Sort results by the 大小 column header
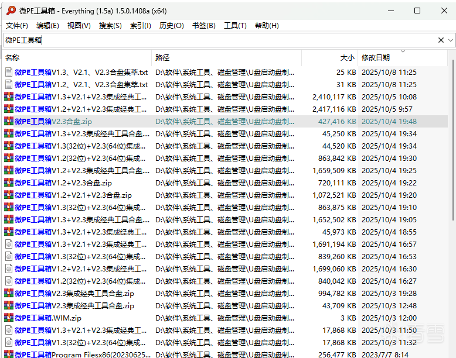Viewport: 456px width, 358px height. [347, 58]
